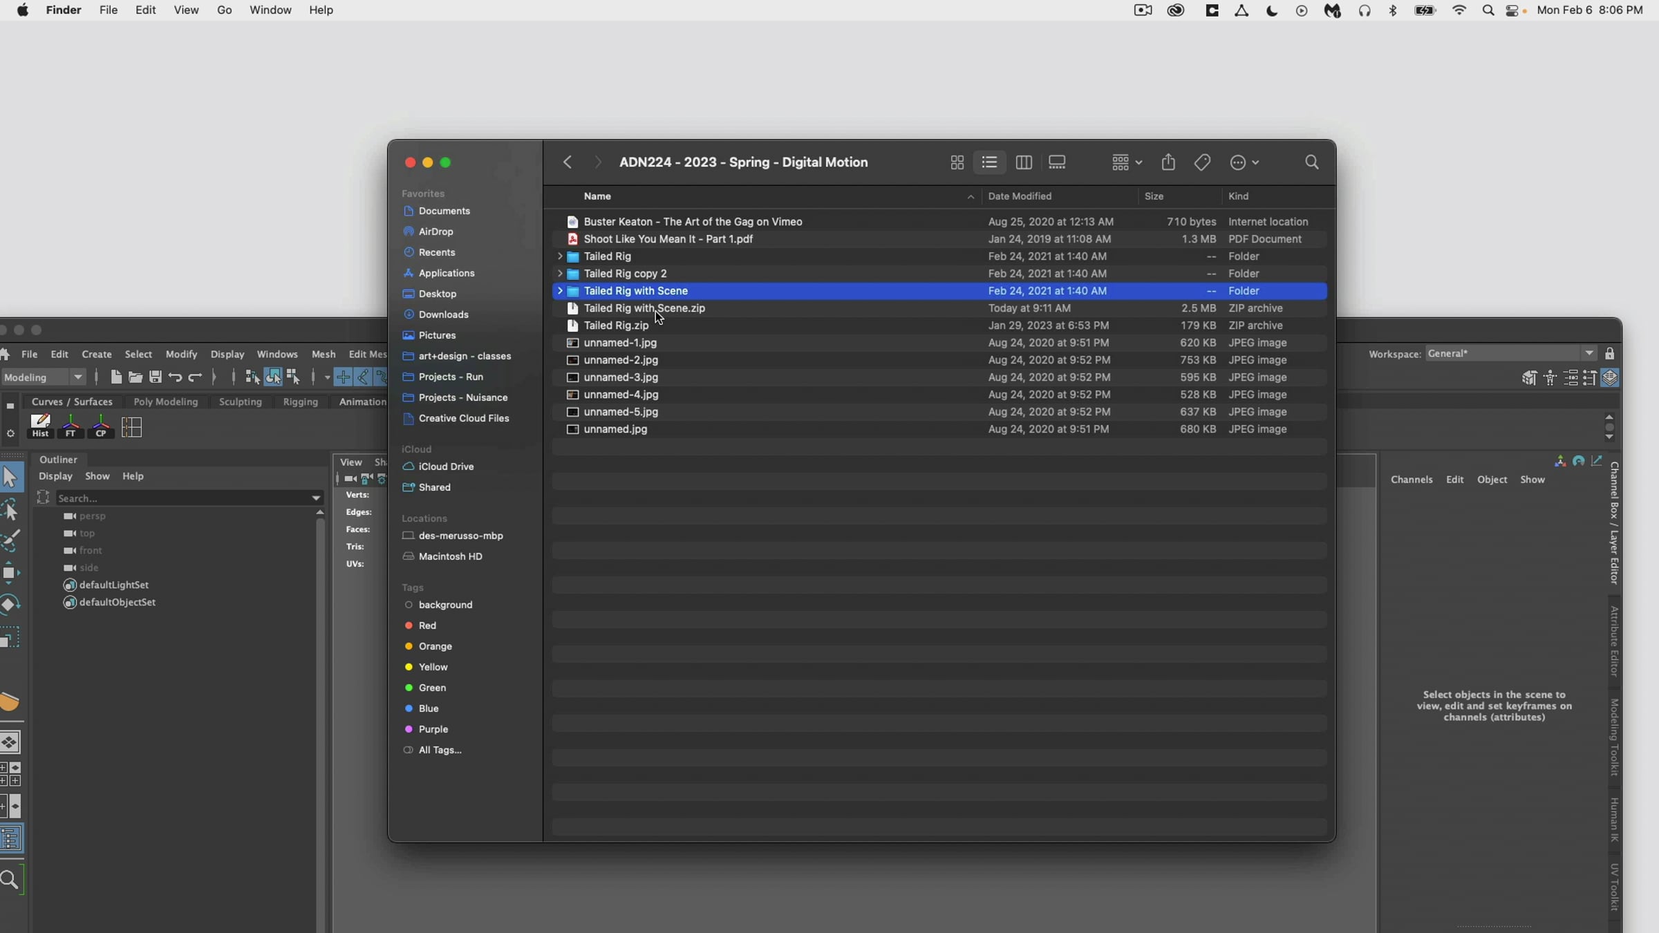
Task: Sort files by Date Modified column
Action: point(1020,196)
